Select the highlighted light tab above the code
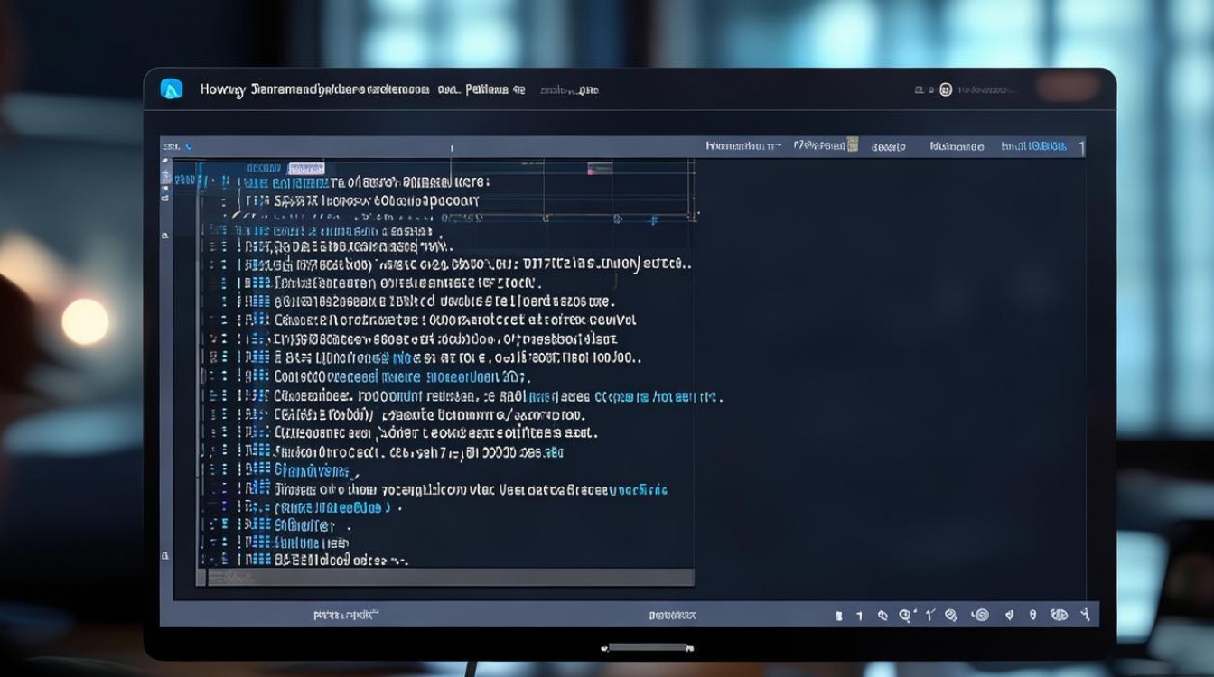This screenshot has height=677, width=1214. coord(305,168)
